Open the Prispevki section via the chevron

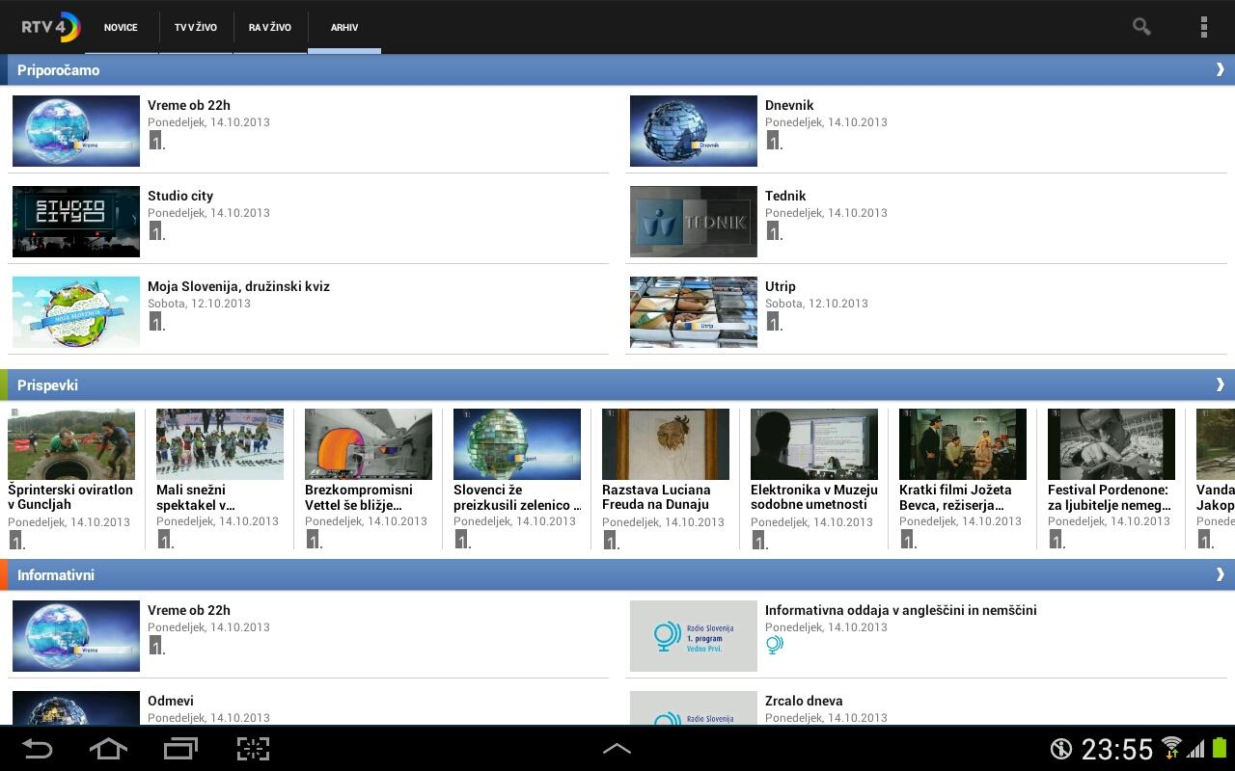tap(1219, 385)
